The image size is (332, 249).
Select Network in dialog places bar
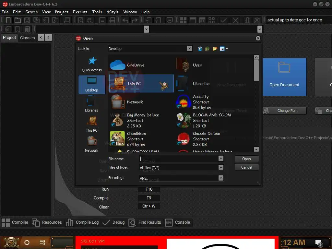91,144
